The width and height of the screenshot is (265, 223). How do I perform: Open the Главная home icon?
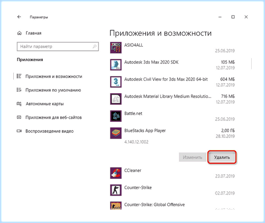[19, 33]
